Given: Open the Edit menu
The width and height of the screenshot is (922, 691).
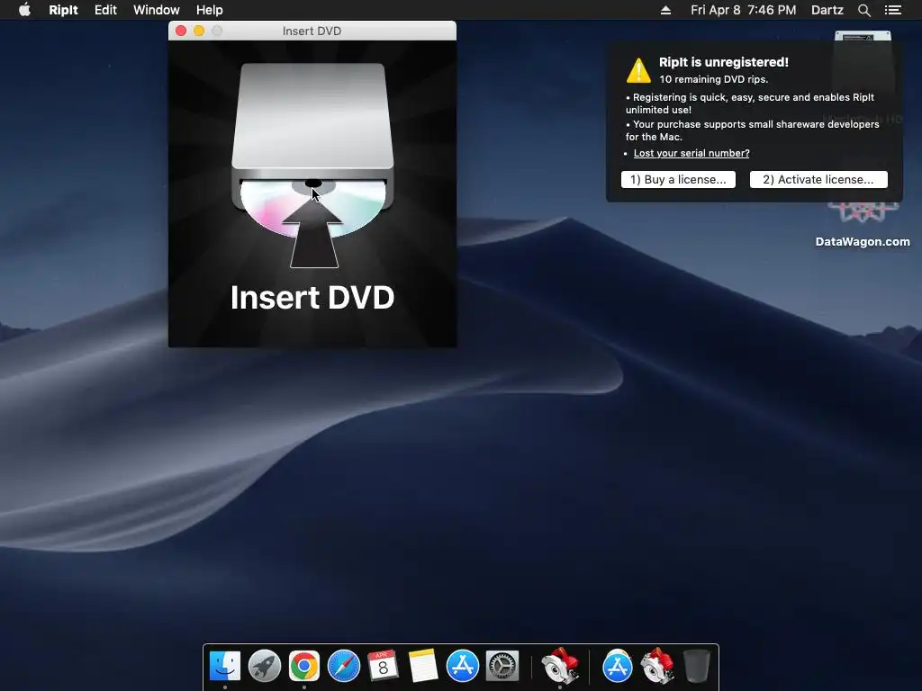Looking at the screenshot, I should [x=106, y=10].
